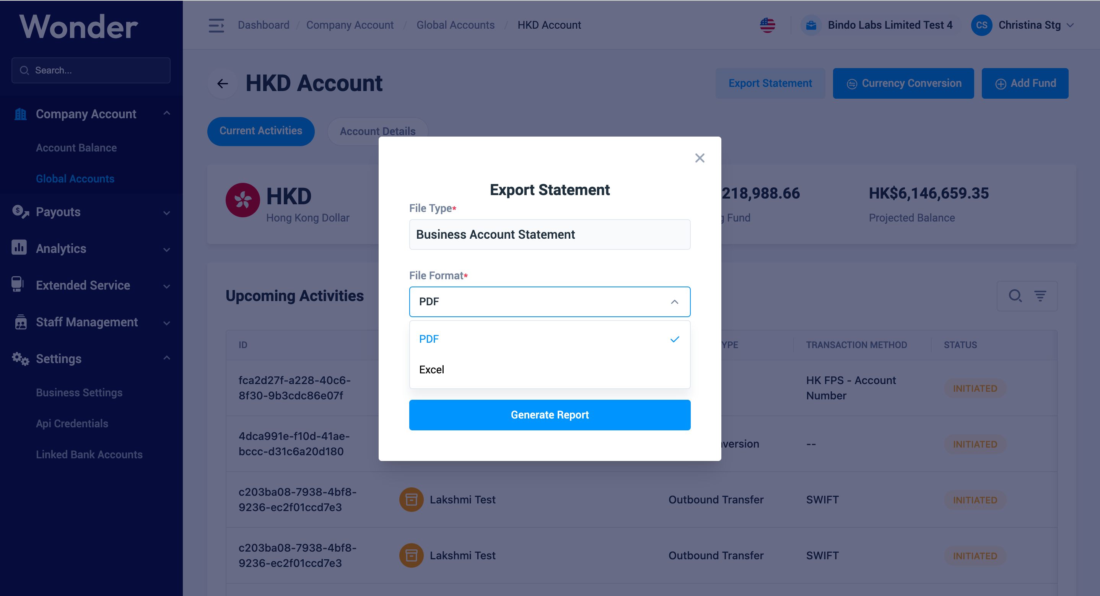Click the TRANSACTION METHOD column header
Screen dimensions: 1100x596
coord(856,345)
